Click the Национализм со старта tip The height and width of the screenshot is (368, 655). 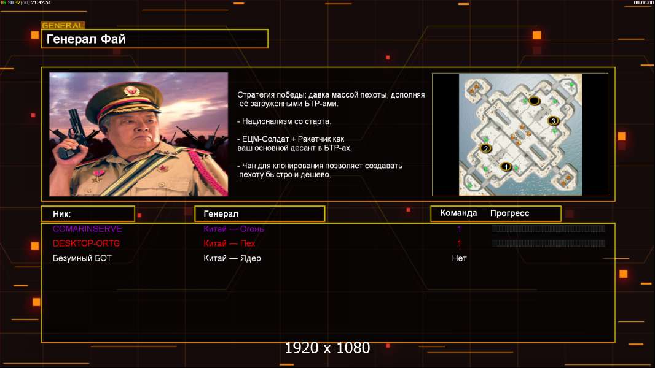tap(284, 121)
